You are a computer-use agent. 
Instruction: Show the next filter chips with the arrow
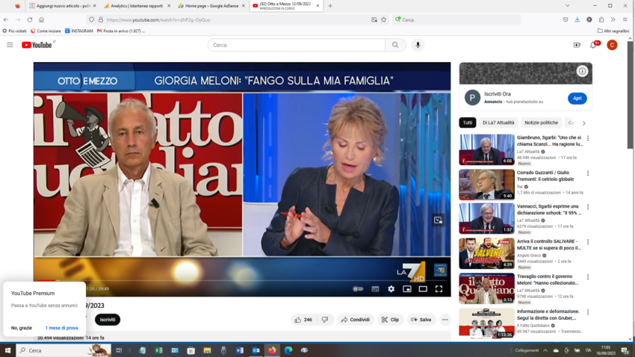click(584, 123)
